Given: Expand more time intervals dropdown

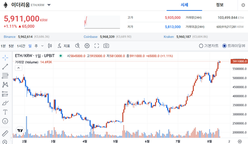Looking at the screenshot, I should 42,46.
